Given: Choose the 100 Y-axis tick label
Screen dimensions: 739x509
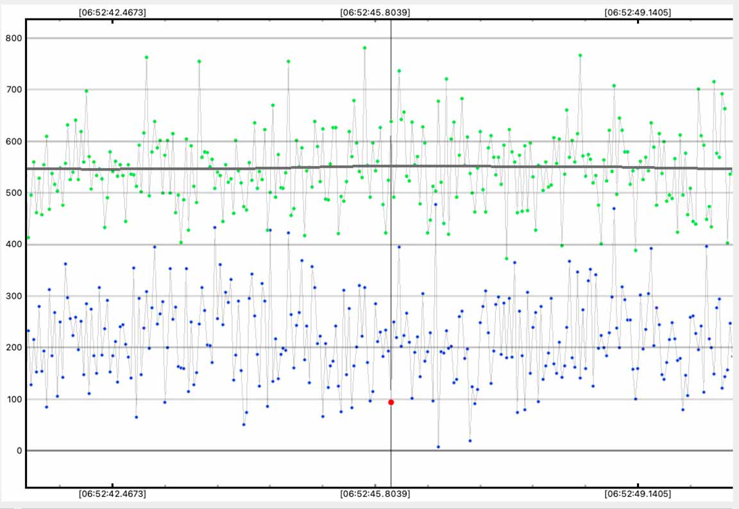Looking at the screenshot, I should coord(13,399).
